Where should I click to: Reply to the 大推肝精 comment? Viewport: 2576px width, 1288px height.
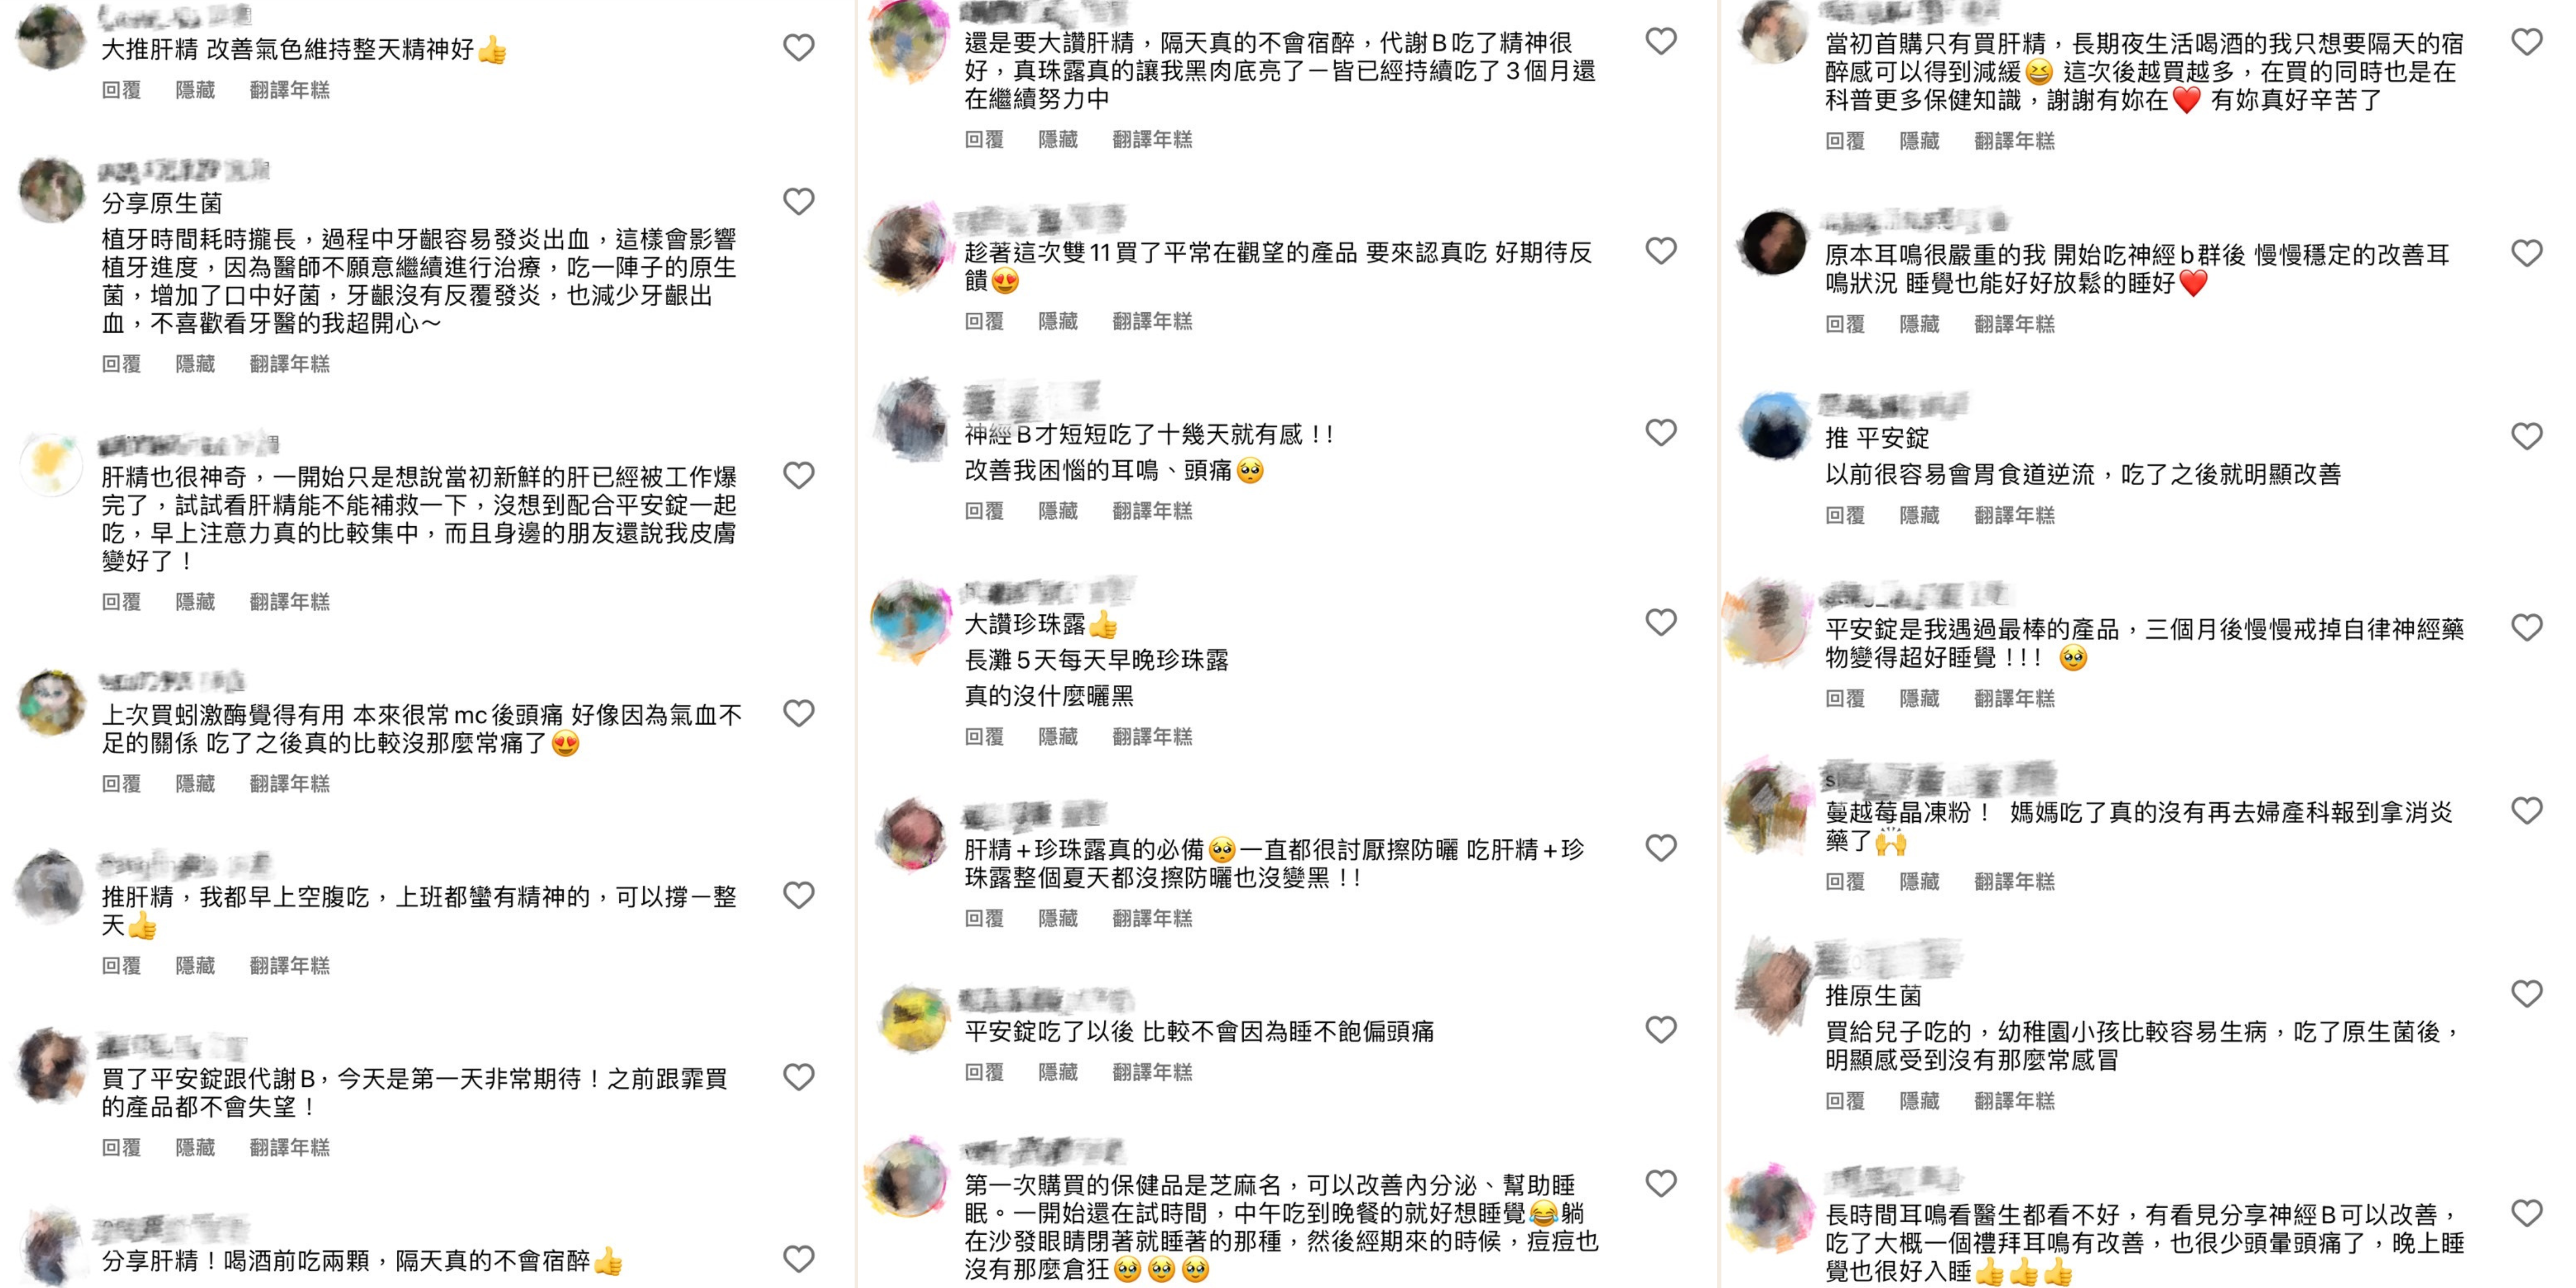pos(121,90)
